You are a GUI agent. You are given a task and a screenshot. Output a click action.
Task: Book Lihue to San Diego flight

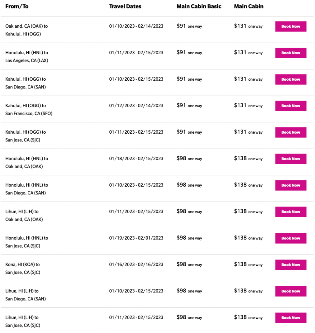point(291,291)
